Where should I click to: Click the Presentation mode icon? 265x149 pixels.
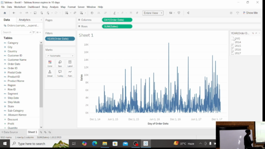pos(179,13)
